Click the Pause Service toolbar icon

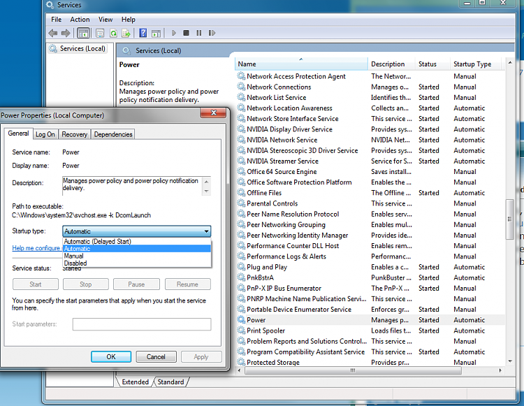199,33
